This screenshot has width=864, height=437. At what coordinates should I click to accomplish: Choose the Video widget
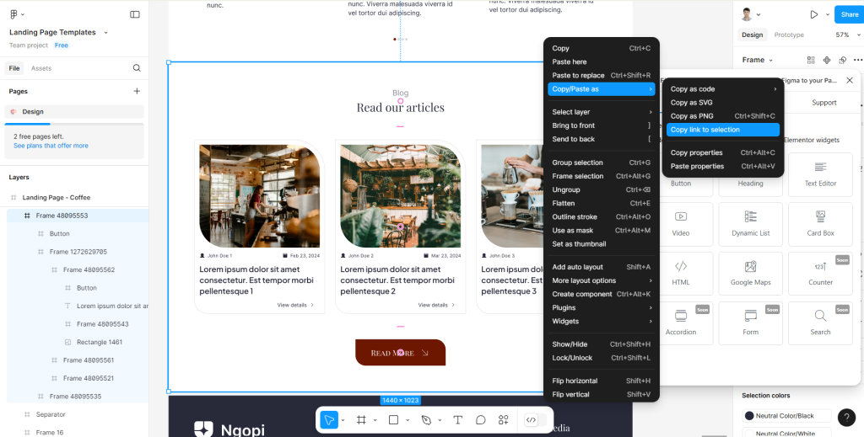tap(681, 224)
